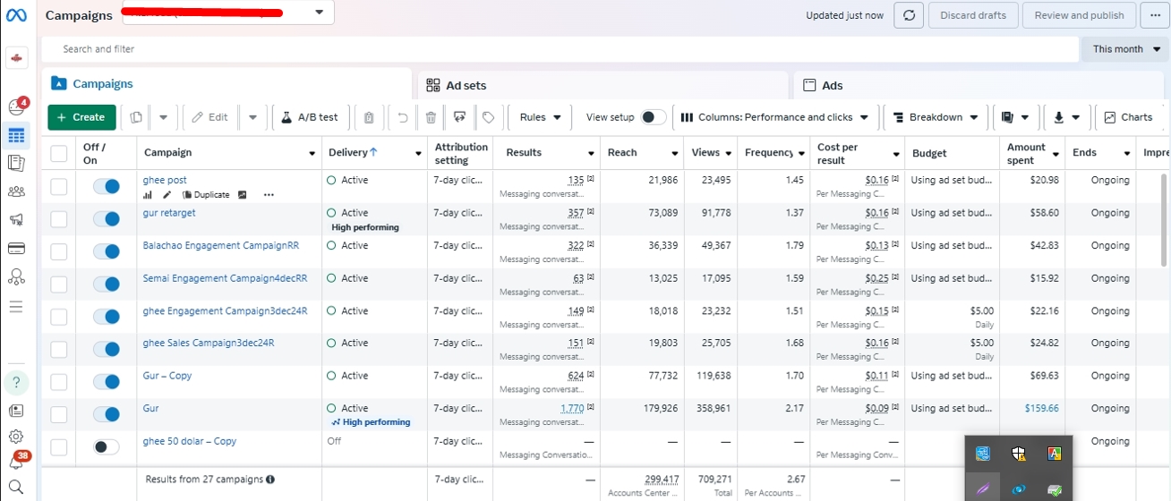Click the green Create button
This screenshot has width=1171, height=501.
click(x=81, y=117)
